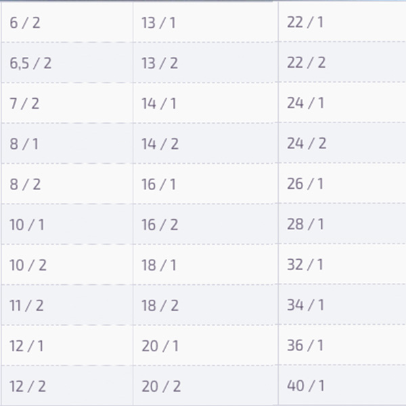Viewport: 406px width, 406px height.
Task: Choose the 32 / 1 cell
Action: click(x=305, y=265)
